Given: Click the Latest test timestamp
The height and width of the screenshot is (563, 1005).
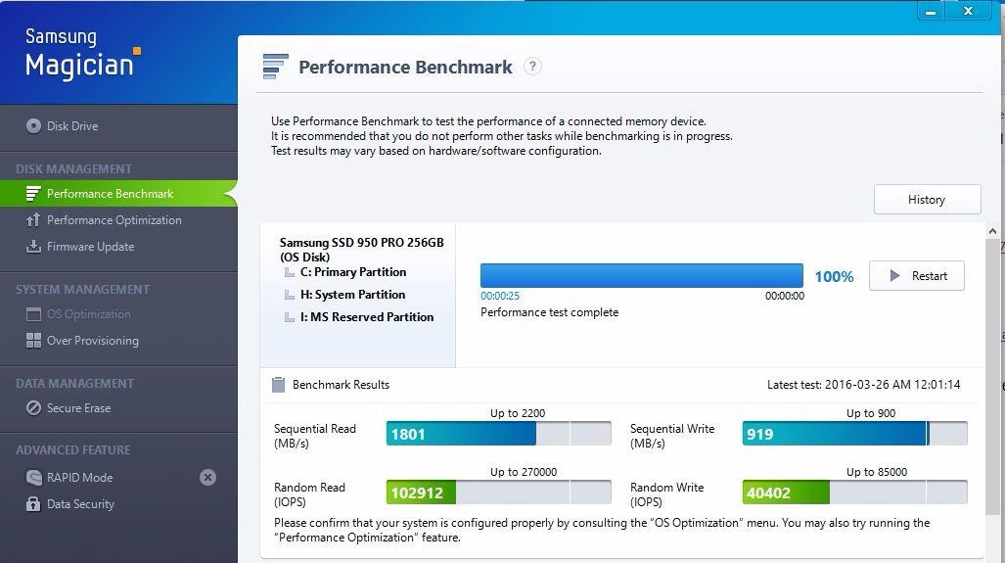Looking at the screenshot, I should pos(863,385).
